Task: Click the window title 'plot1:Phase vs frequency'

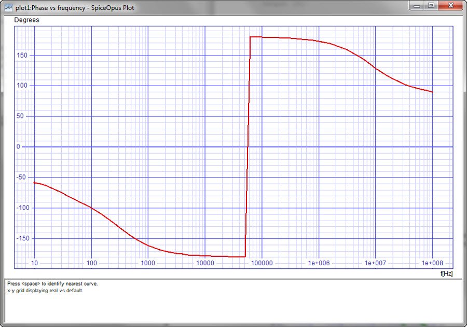Action: coord(50,8)
